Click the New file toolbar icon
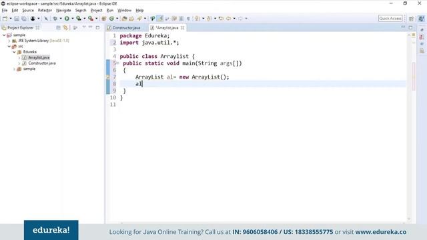Image resolution: width=427 pixels, height=240 pixels. pyautogui.click(x=5, y=19)
